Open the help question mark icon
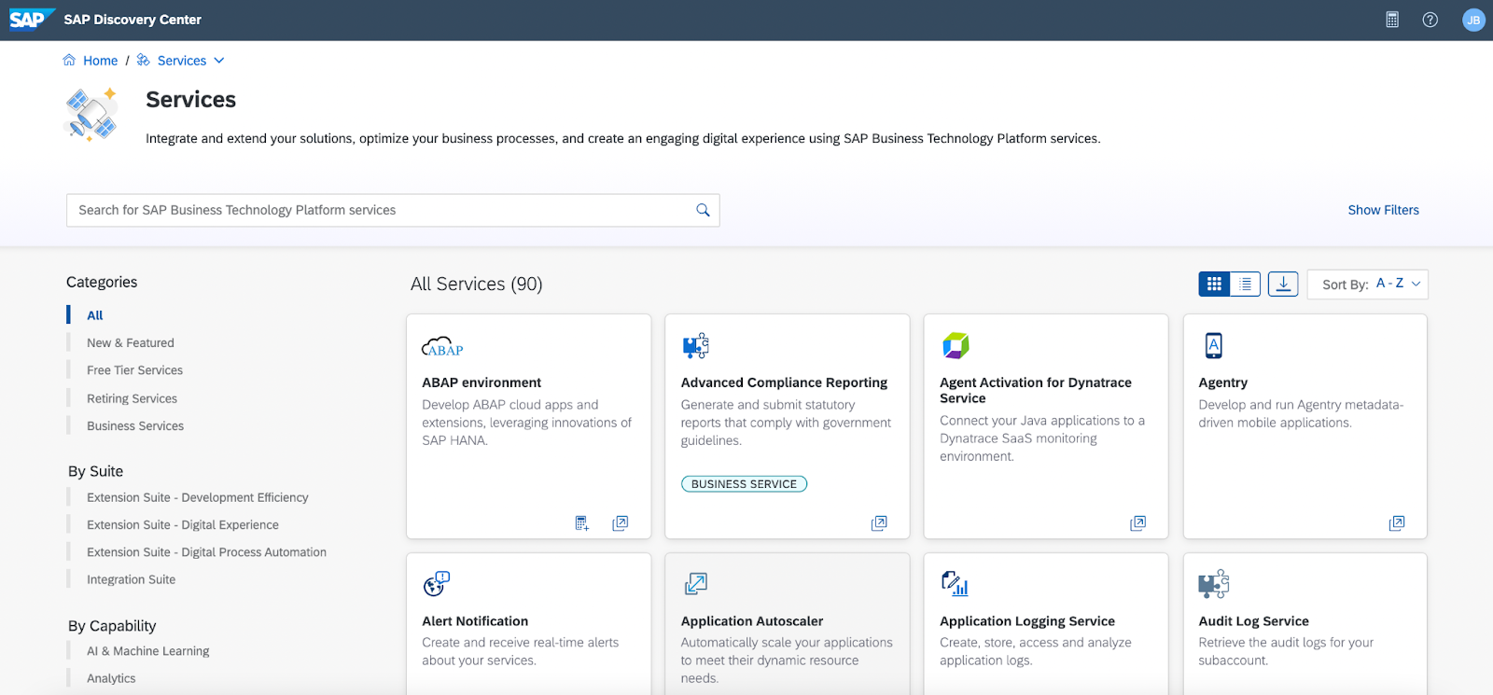1493x695 pixels. coord(1430,20)
